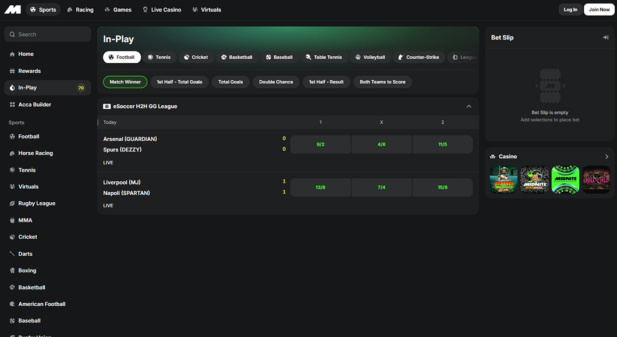Select the Football In-Play sport chip

(x=122, y=58)
